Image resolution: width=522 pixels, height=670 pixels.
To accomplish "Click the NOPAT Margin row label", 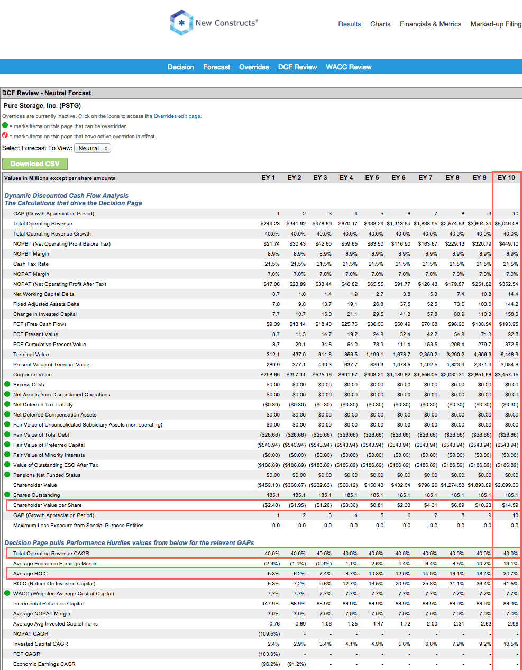I will click(31, 274).
